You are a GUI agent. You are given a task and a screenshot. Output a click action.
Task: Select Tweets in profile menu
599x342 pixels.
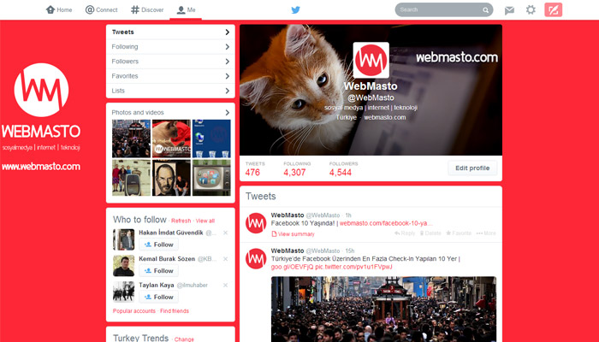(170, 32)
